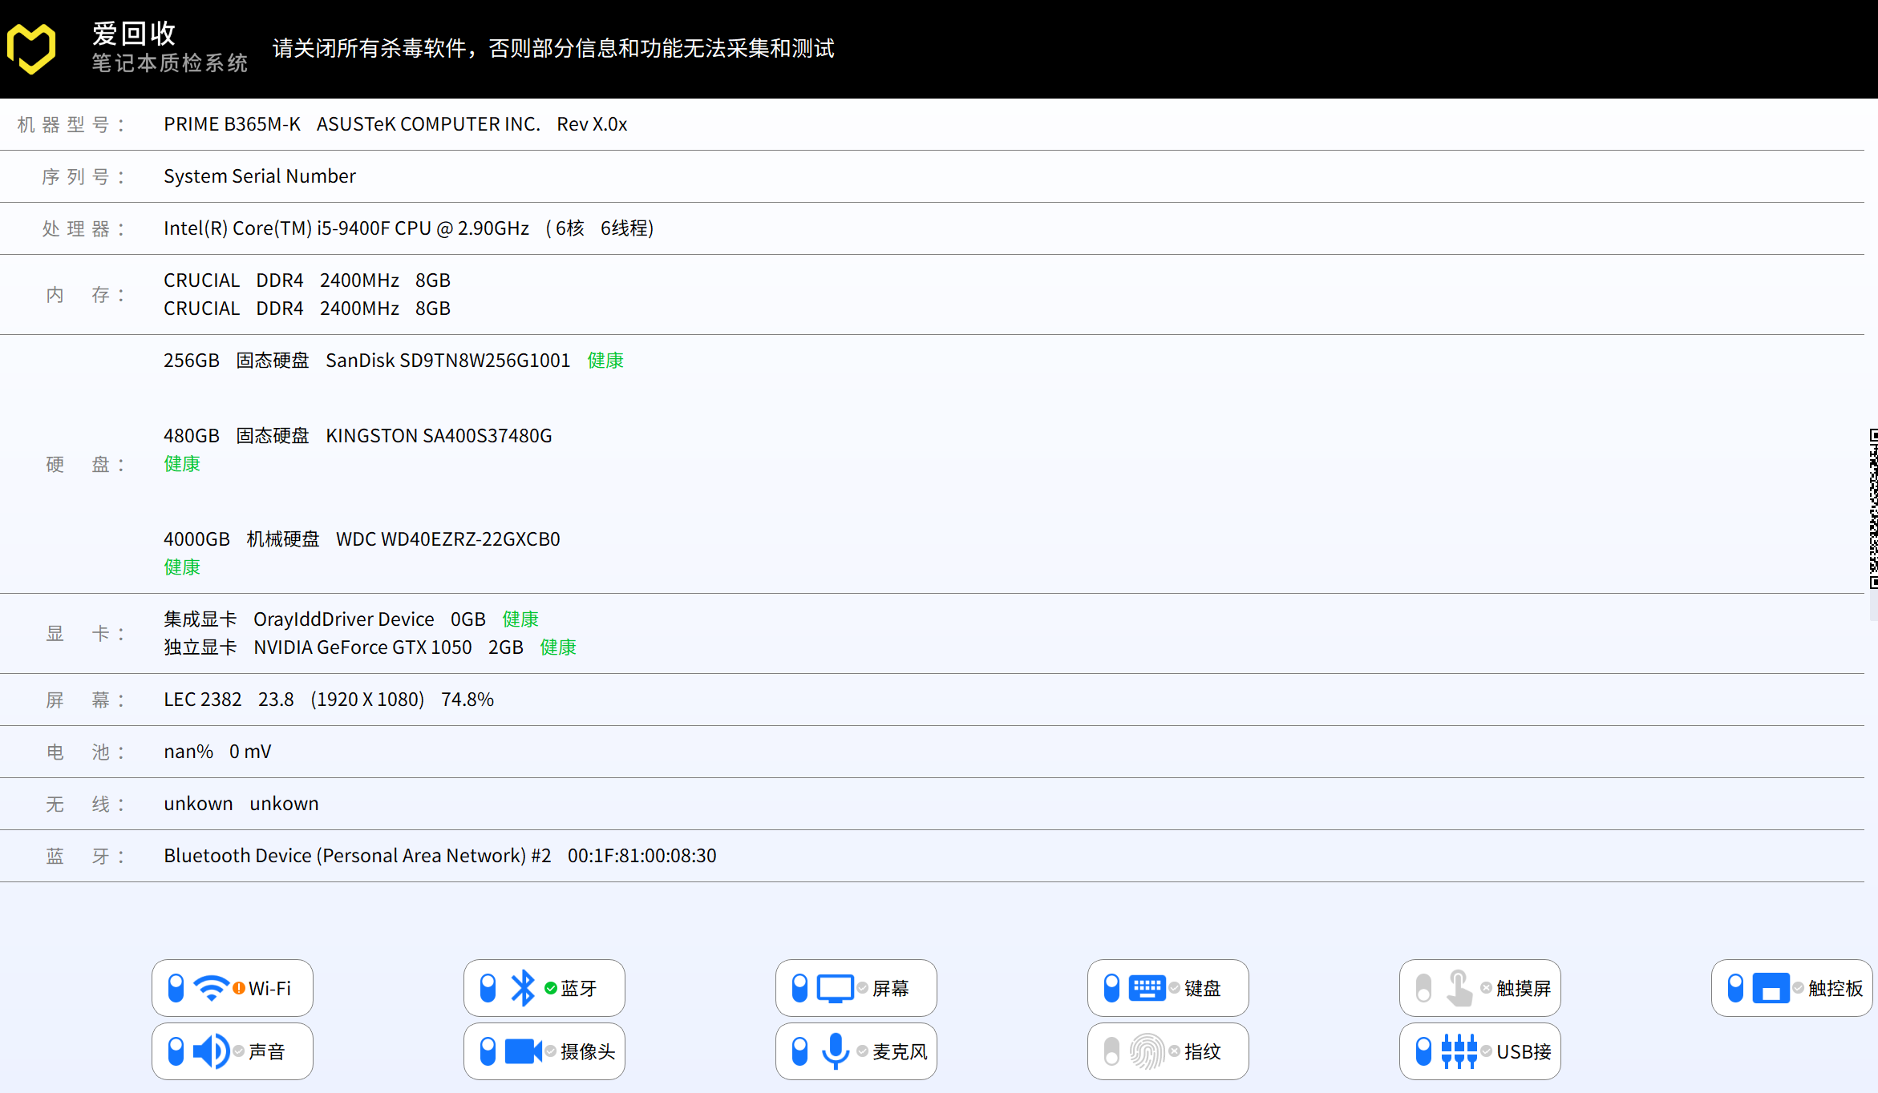Screen dimensions: 1878x1093
Task: Click the mouse indicator in the Wi-Fi button
Action: click(176, 988)
